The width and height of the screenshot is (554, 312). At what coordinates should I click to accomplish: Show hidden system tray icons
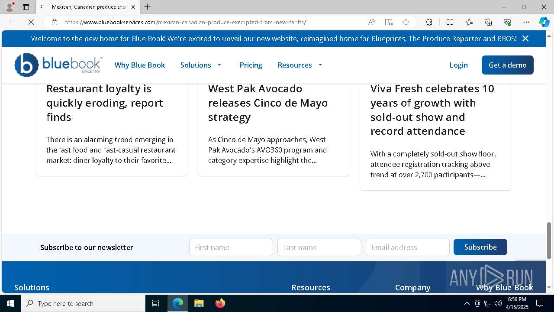(467, 303)
